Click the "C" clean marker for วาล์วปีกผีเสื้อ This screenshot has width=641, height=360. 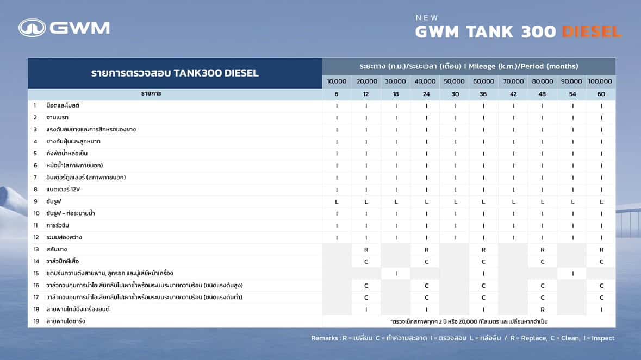pyautogui.click(x=365, y=261)
